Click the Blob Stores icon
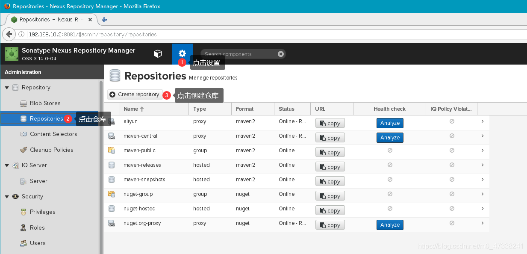The image size is (527, 254). (x=24, y=103)
